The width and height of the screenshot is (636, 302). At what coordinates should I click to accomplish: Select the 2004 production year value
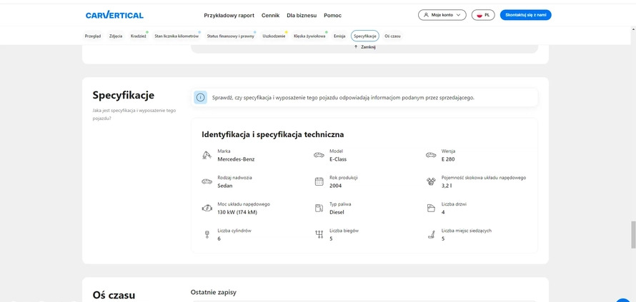coord(335,186)
